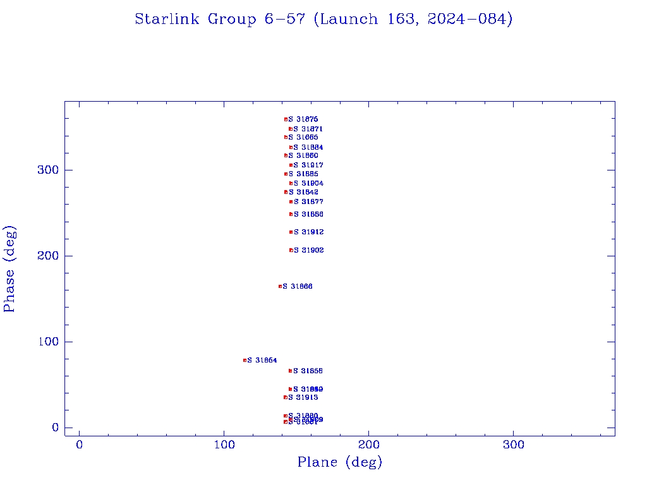Click the "S 31884" data label

coord(308,147)
